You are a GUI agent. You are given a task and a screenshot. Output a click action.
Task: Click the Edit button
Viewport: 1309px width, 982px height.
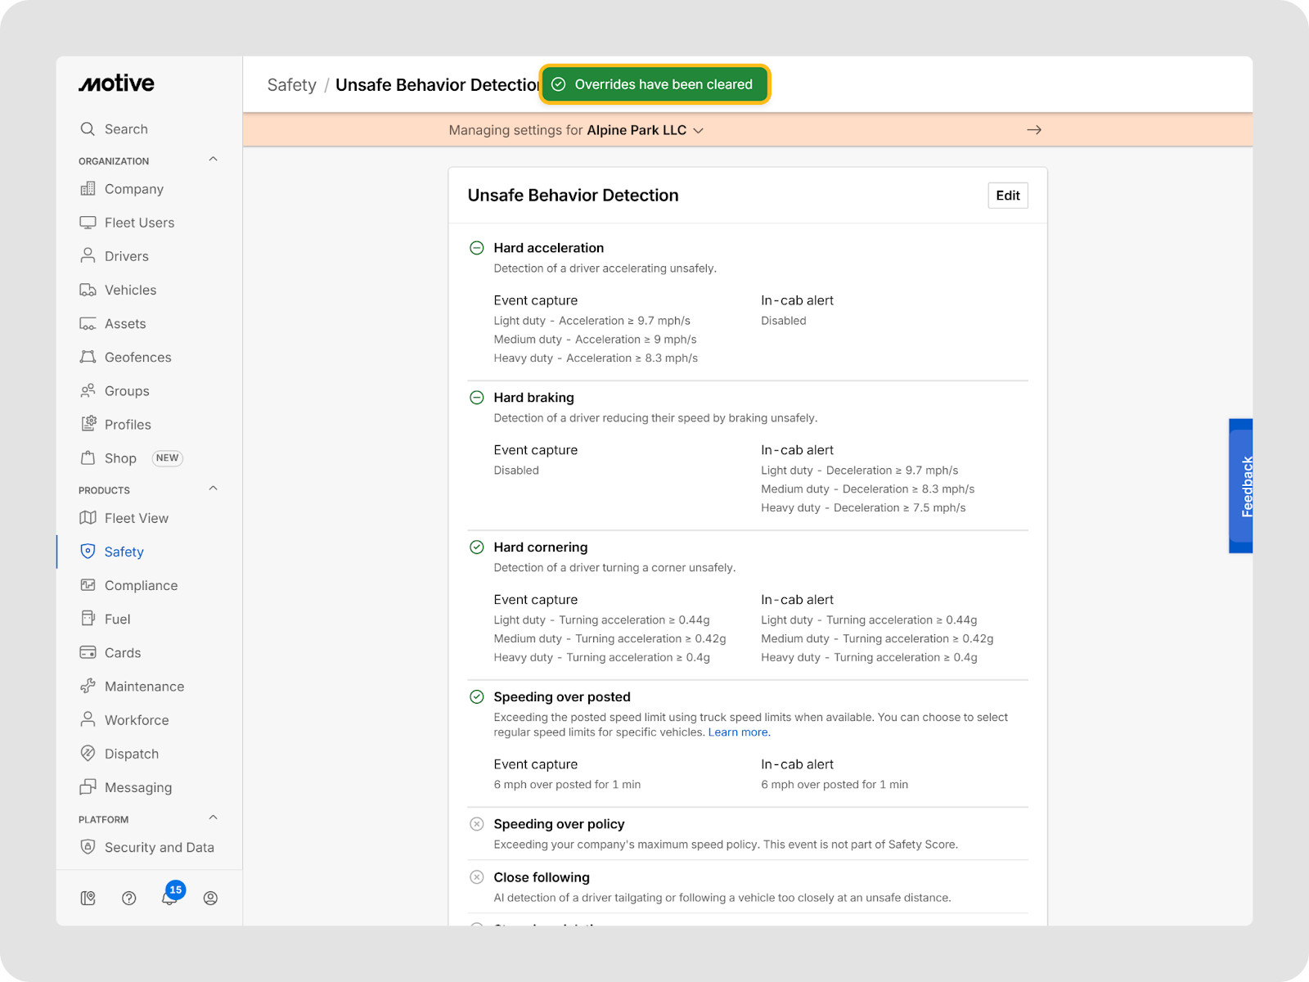[1007, 196]
